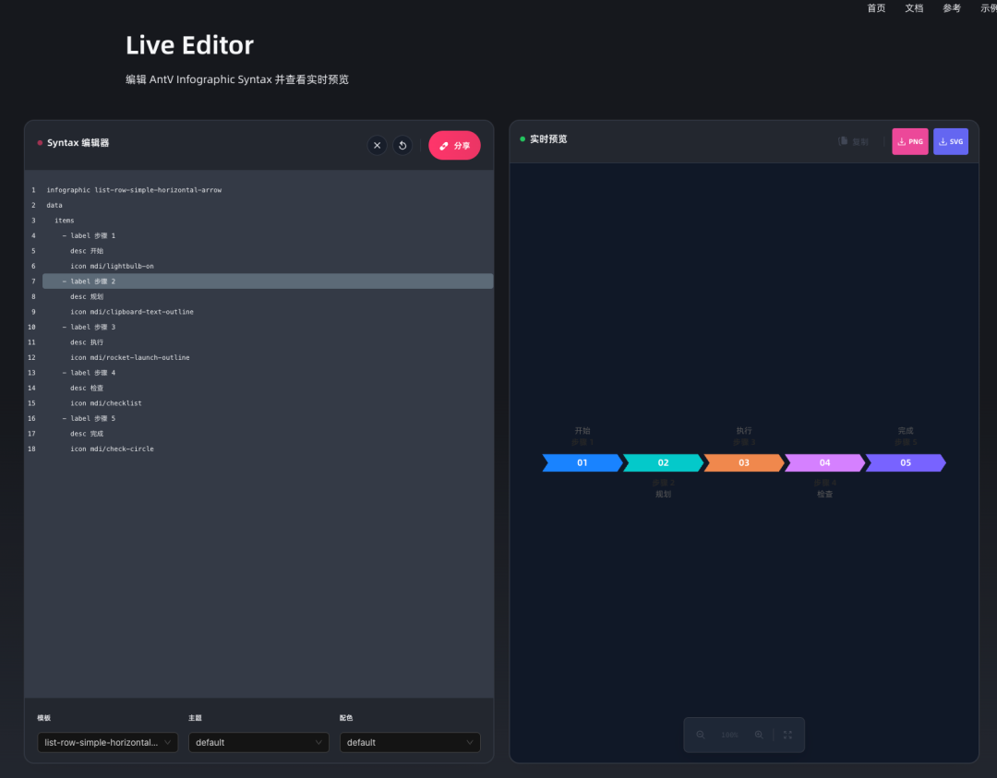This screenshot has width=997, height=778.
Task: Click the reset circular arrow icon
Action: click(402, 146)
